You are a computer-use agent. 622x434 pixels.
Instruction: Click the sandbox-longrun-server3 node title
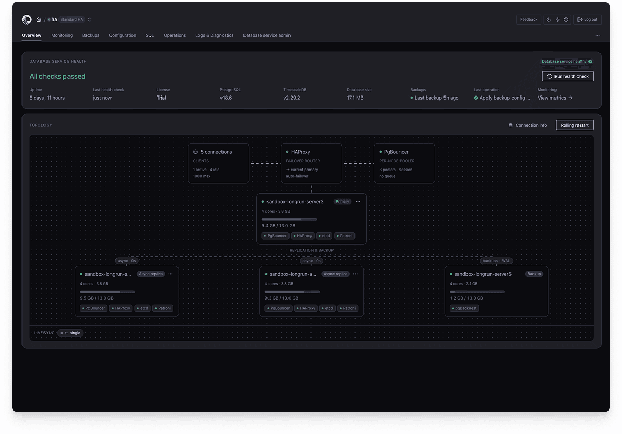point(295,202)
